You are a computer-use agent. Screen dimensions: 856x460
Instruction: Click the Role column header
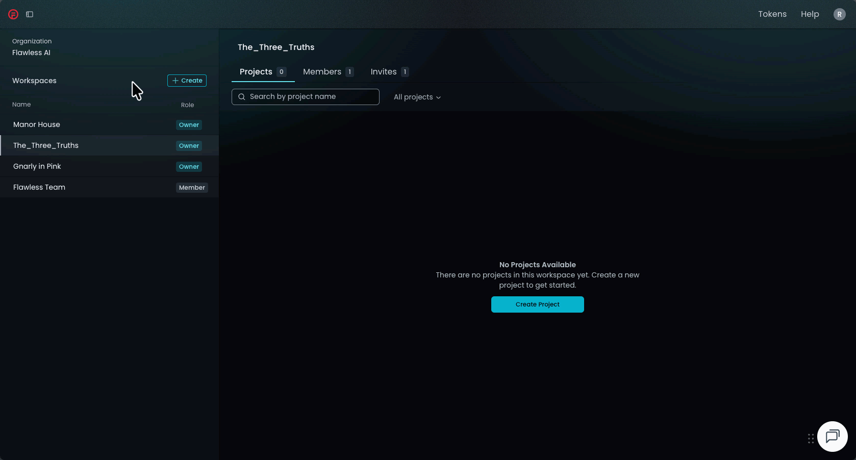187,105
